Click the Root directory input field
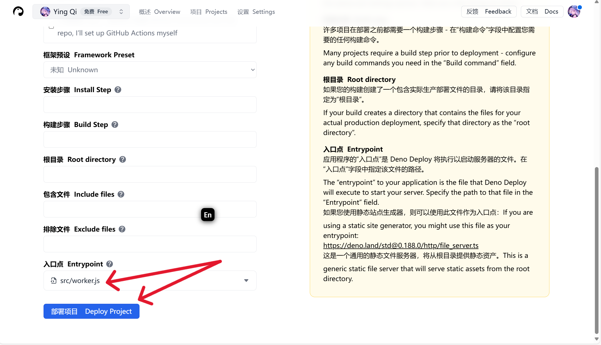Image resolution: width=601 pixels, height=345 pixels. click(x=150, y=174)
